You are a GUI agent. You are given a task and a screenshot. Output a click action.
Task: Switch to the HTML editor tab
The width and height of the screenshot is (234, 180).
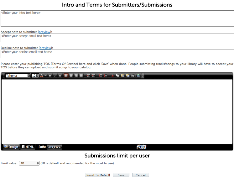pos(28,147)
